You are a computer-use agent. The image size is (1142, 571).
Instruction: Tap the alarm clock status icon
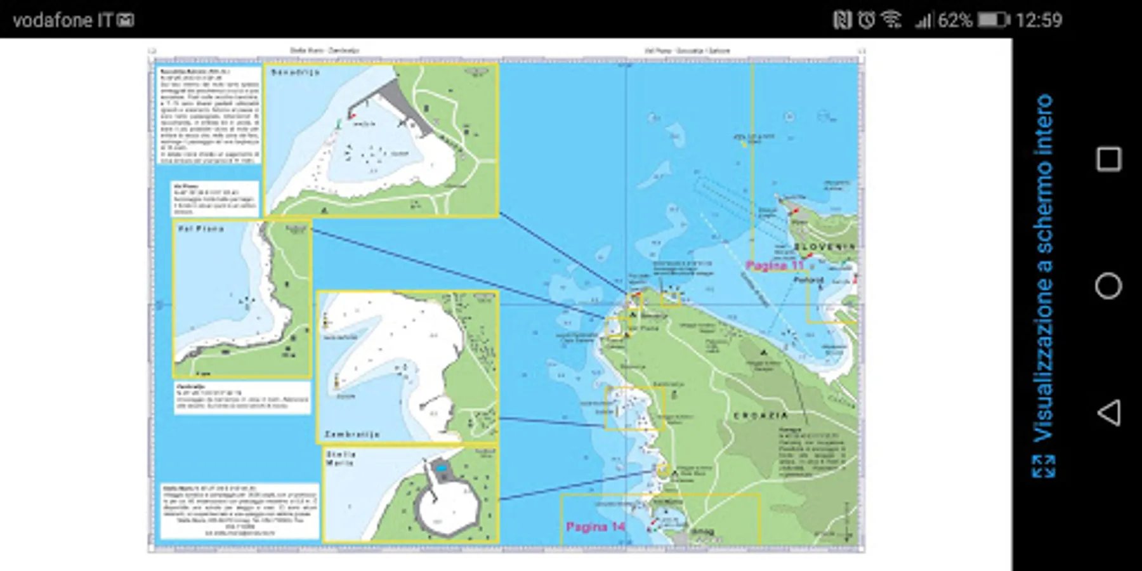tap(866, 20)
